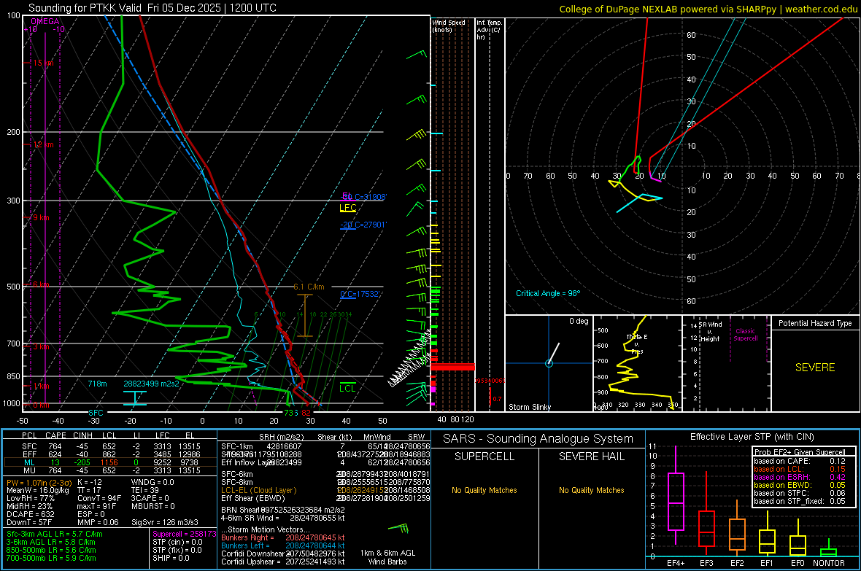Screen dimensions: 861x571
Task: Click the SigSvr = 126 m3/s3 value
Action: pos(165,523)
